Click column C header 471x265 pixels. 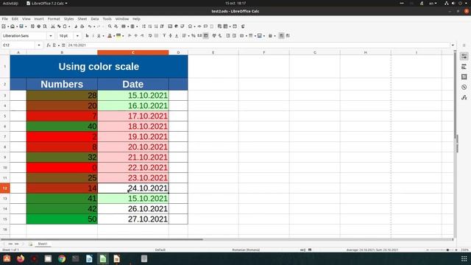pyautogui.click(x=133, y=52)
